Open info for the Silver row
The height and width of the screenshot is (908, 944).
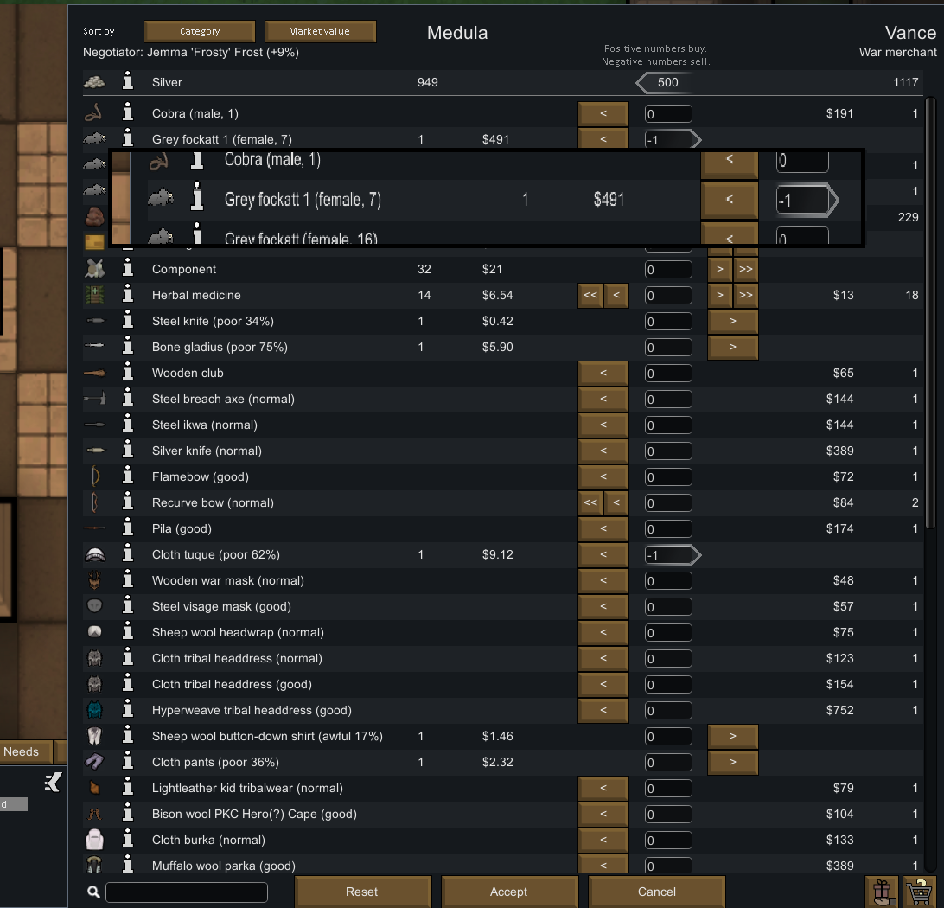128,81
